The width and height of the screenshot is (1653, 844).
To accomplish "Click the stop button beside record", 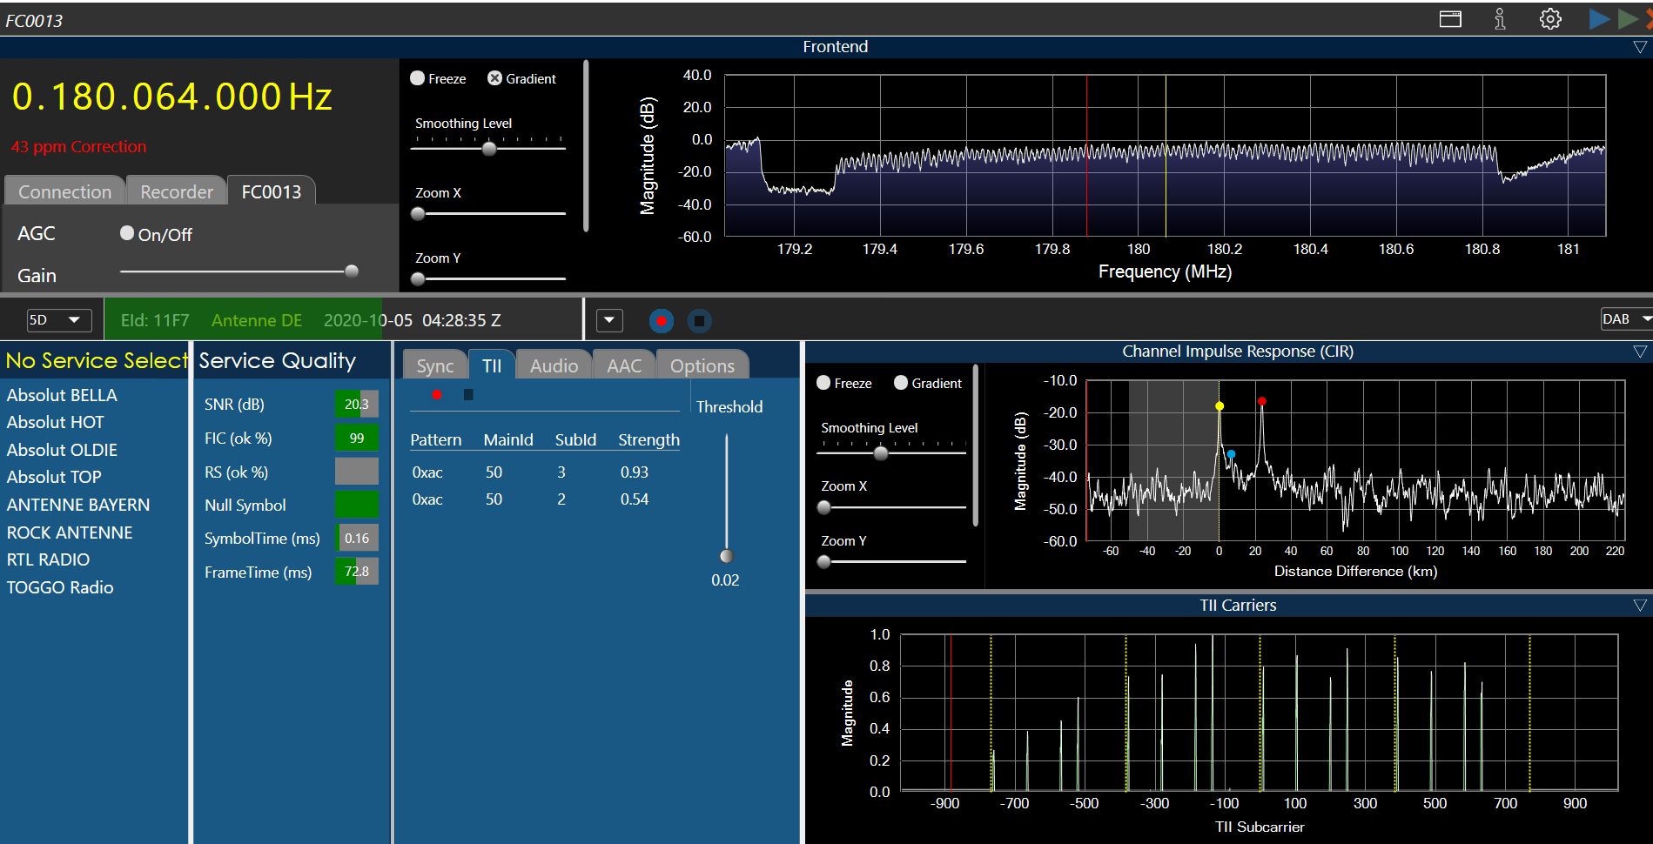I will click(x=699, y=321).
